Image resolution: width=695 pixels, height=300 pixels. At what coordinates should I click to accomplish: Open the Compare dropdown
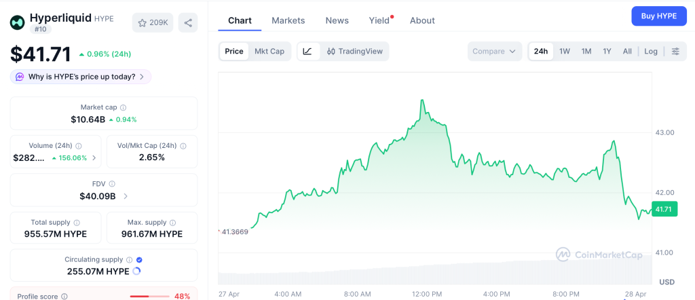coord(495,52)
